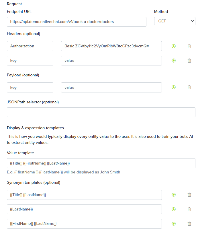Screen dimensions: 198x230
Task: Delete the {{FirstName}} {{LastName}} synonym template
Action: [189, 224]
